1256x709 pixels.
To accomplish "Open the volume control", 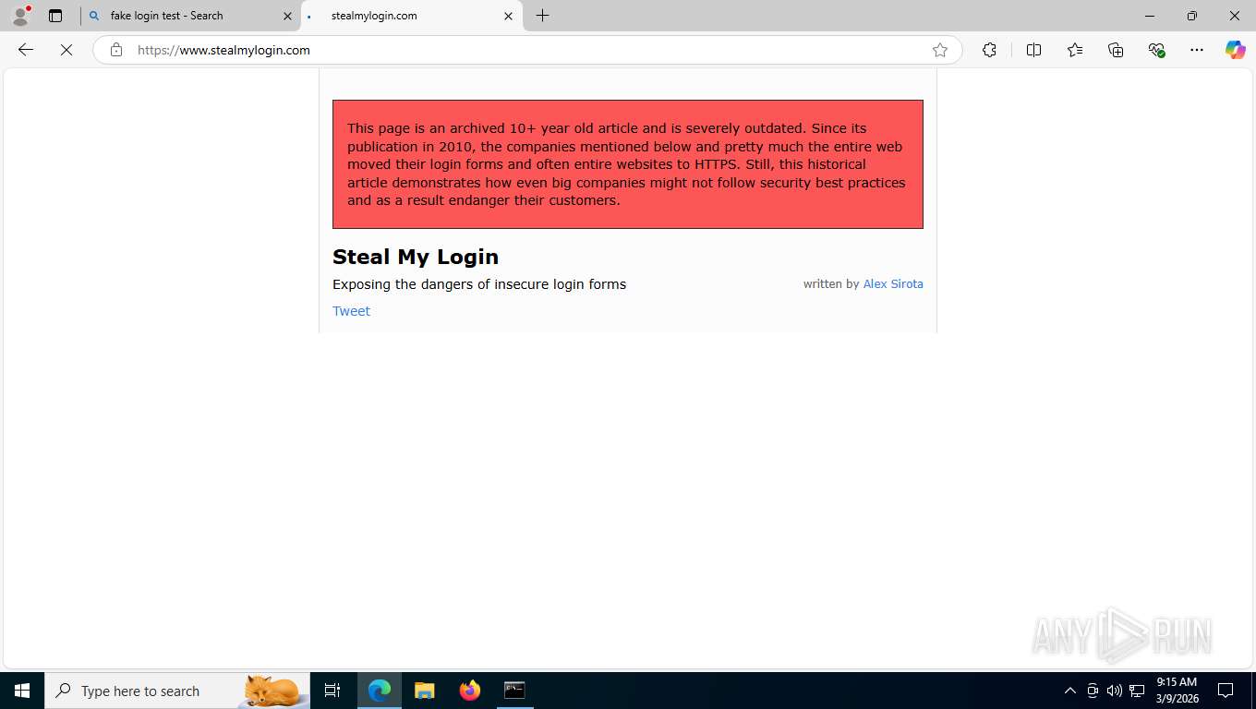I will (x=1115, y=691).
